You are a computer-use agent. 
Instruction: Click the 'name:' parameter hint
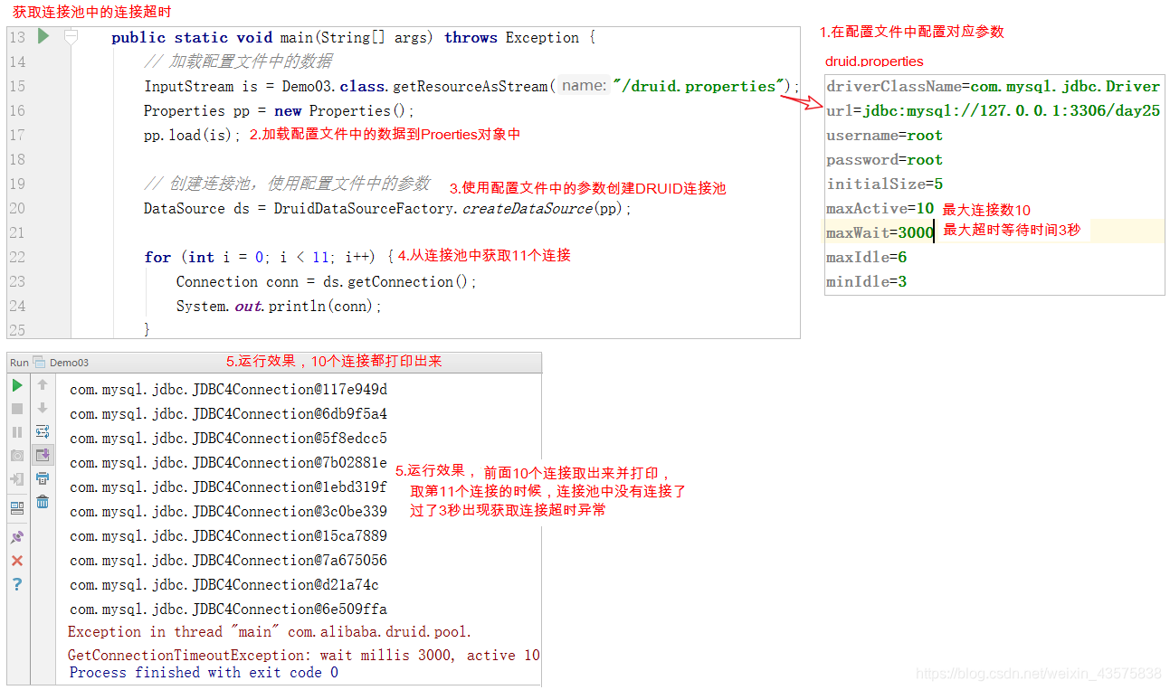point(583,86)
